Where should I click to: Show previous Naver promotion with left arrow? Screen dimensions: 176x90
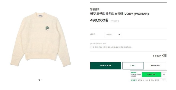point(163,80)
